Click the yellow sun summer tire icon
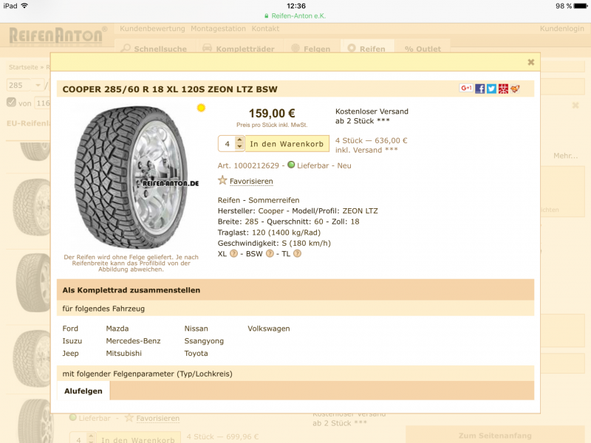Screen dimensions: 591x443 (201, 108)
